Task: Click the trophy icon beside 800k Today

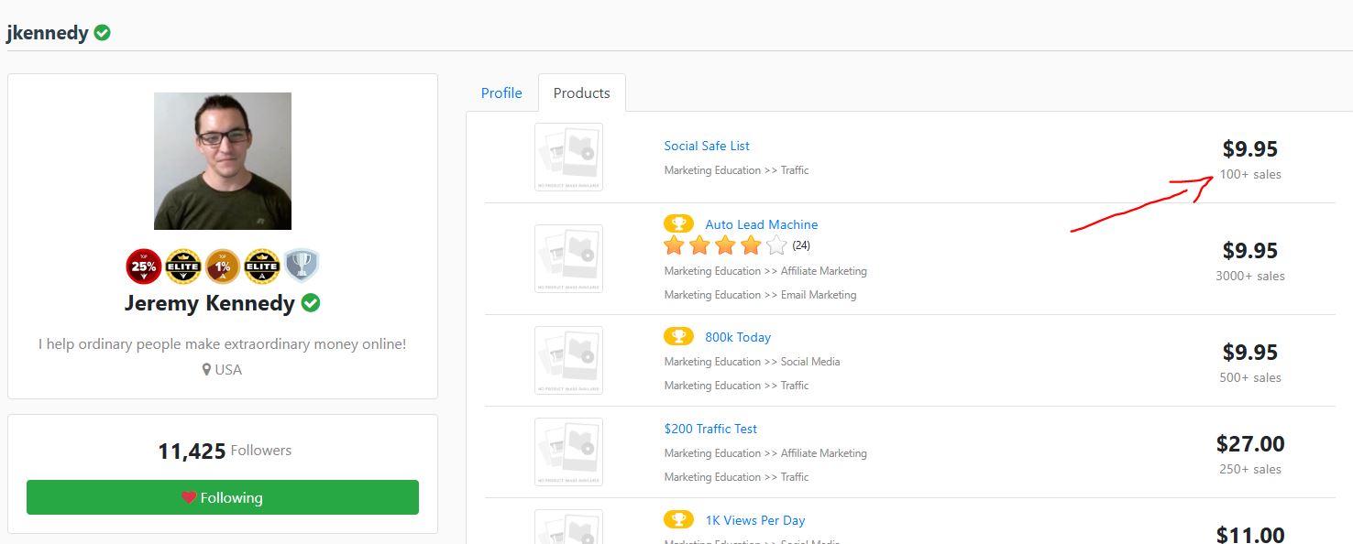Action: tap(678, 337)
